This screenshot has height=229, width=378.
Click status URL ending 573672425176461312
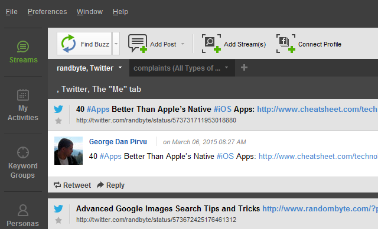156,220
